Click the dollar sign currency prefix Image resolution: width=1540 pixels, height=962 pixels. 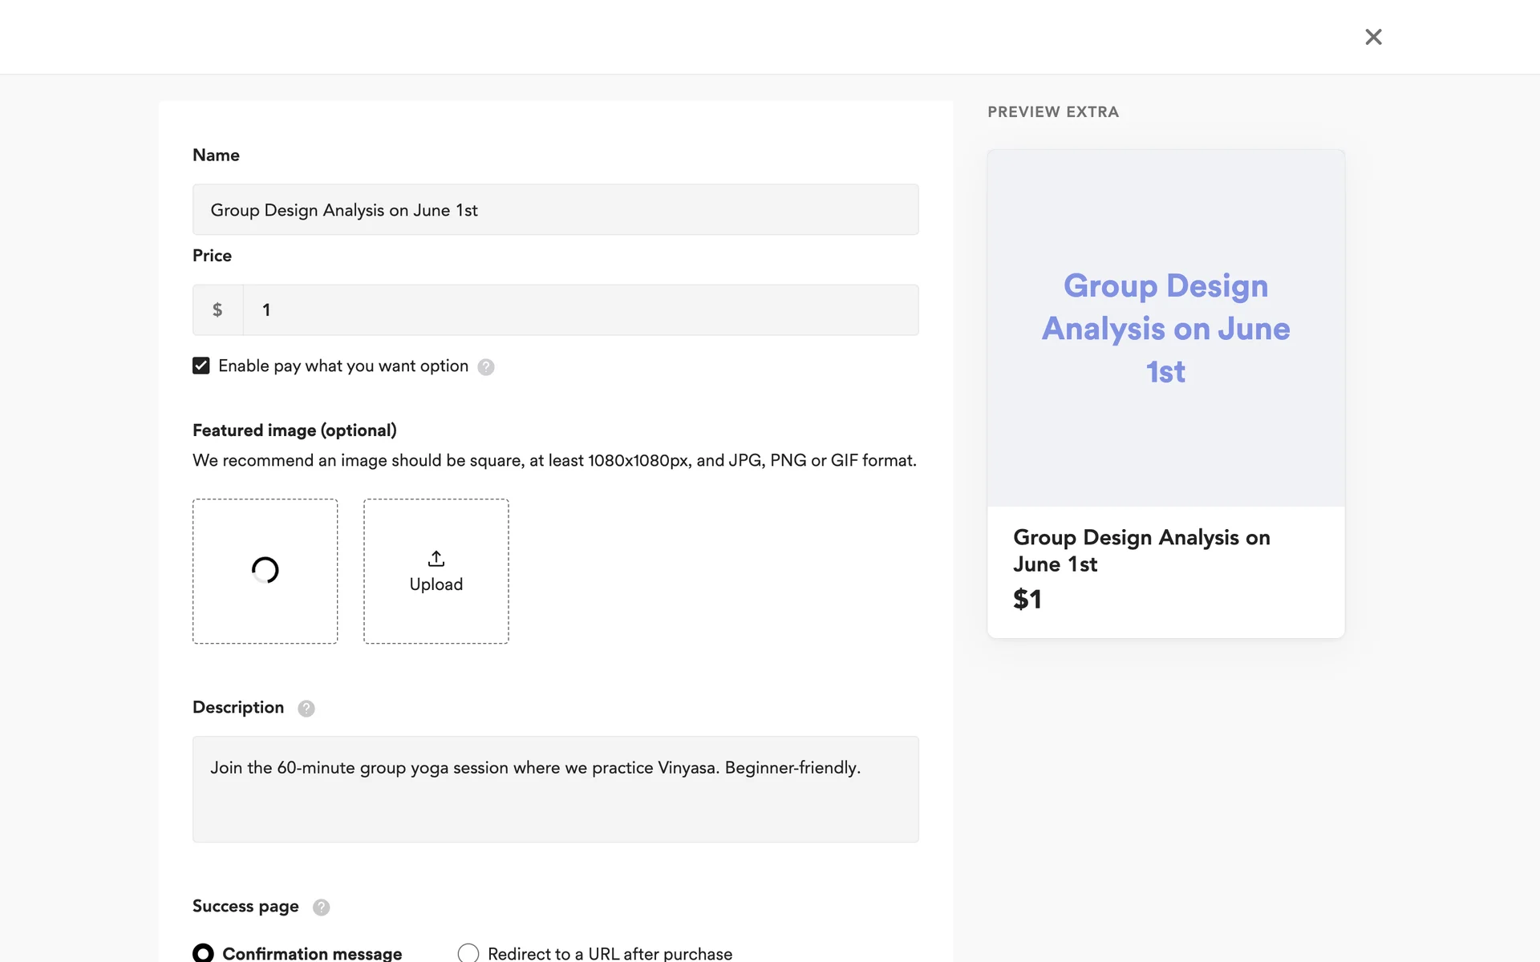pos(217,310)
